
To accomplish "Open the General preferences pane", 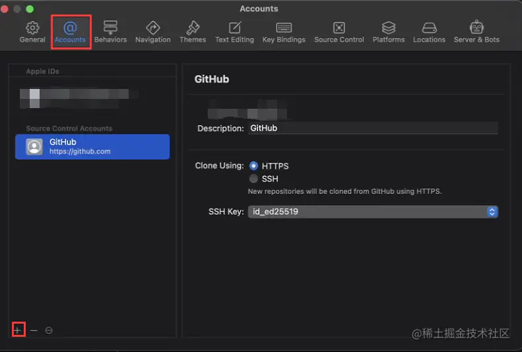I will tap(32, 32).
